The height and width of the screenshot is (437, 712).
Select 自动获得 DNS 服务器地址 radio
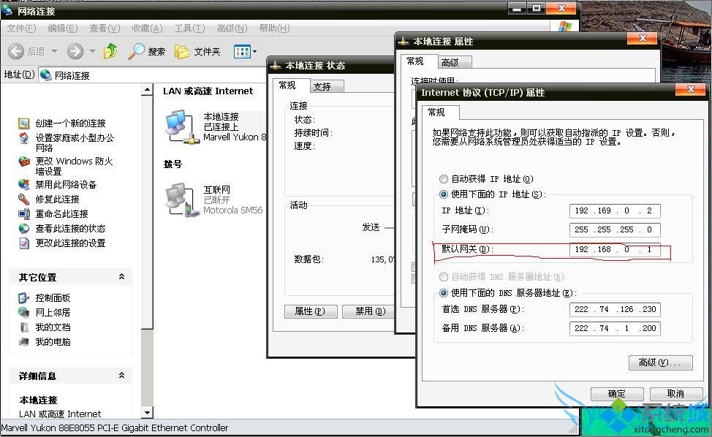pos(444,277)
